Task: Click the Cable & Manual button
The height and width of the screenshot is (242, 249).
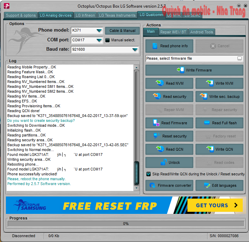Action: pos(122,31)
